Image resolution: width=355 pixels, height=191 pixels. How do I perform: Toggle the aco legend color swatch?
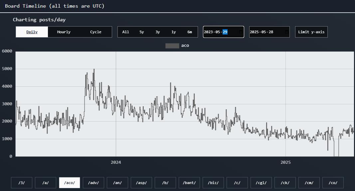(x=172, y=46)
